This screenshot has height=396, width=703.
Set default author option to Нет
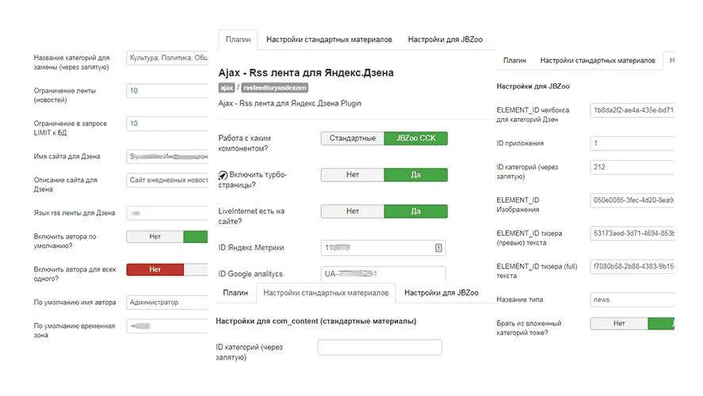pos(155,237)
